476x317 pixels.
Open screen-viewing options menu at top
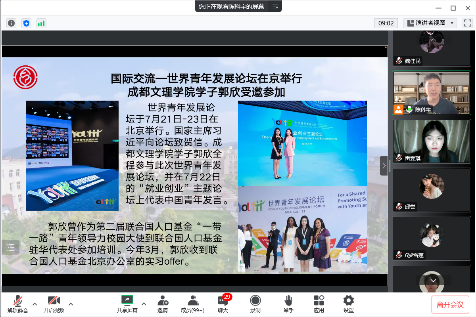click(275, 6)
